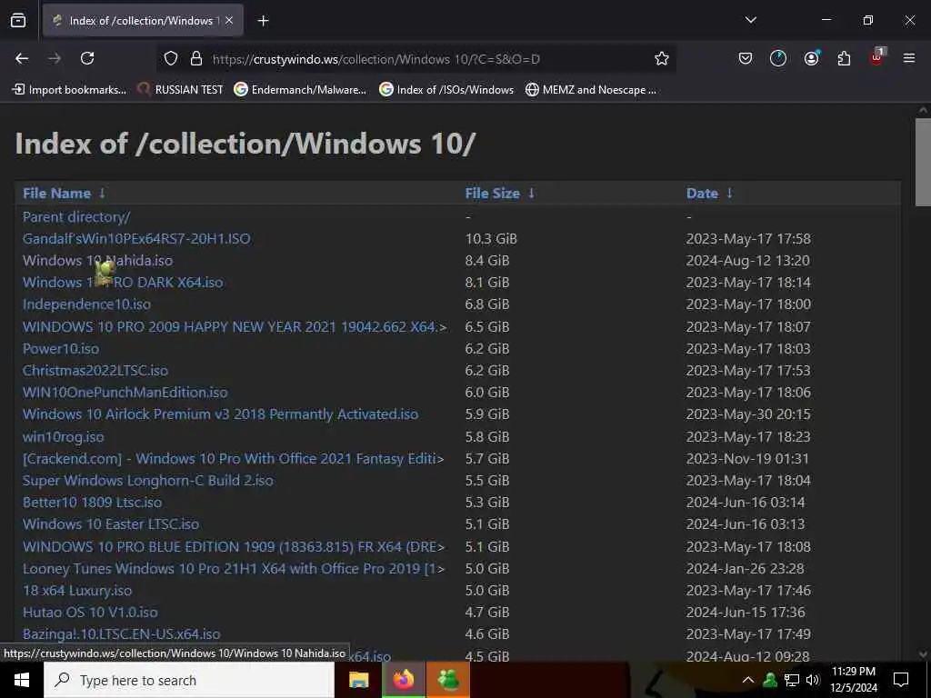
Task: Download Gandalf'sWin10PEx64RS7-20H1.ISO
Action: click(136, 239)
